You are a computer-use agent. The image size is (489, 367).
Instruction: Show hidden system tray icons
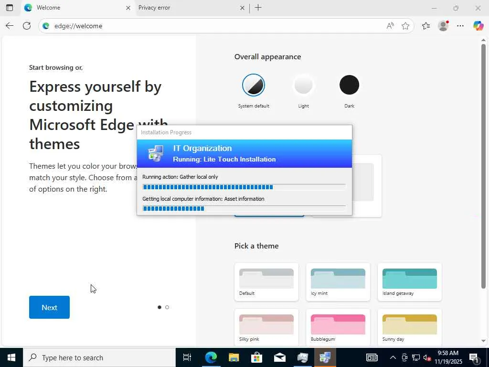393,357
